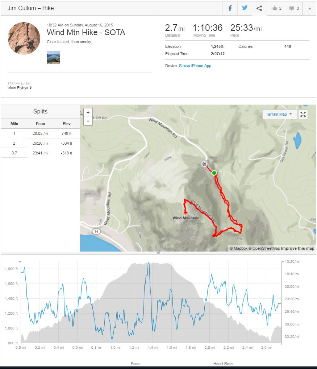Open the share options icon

pyautogui.click(x=259, y=8)
